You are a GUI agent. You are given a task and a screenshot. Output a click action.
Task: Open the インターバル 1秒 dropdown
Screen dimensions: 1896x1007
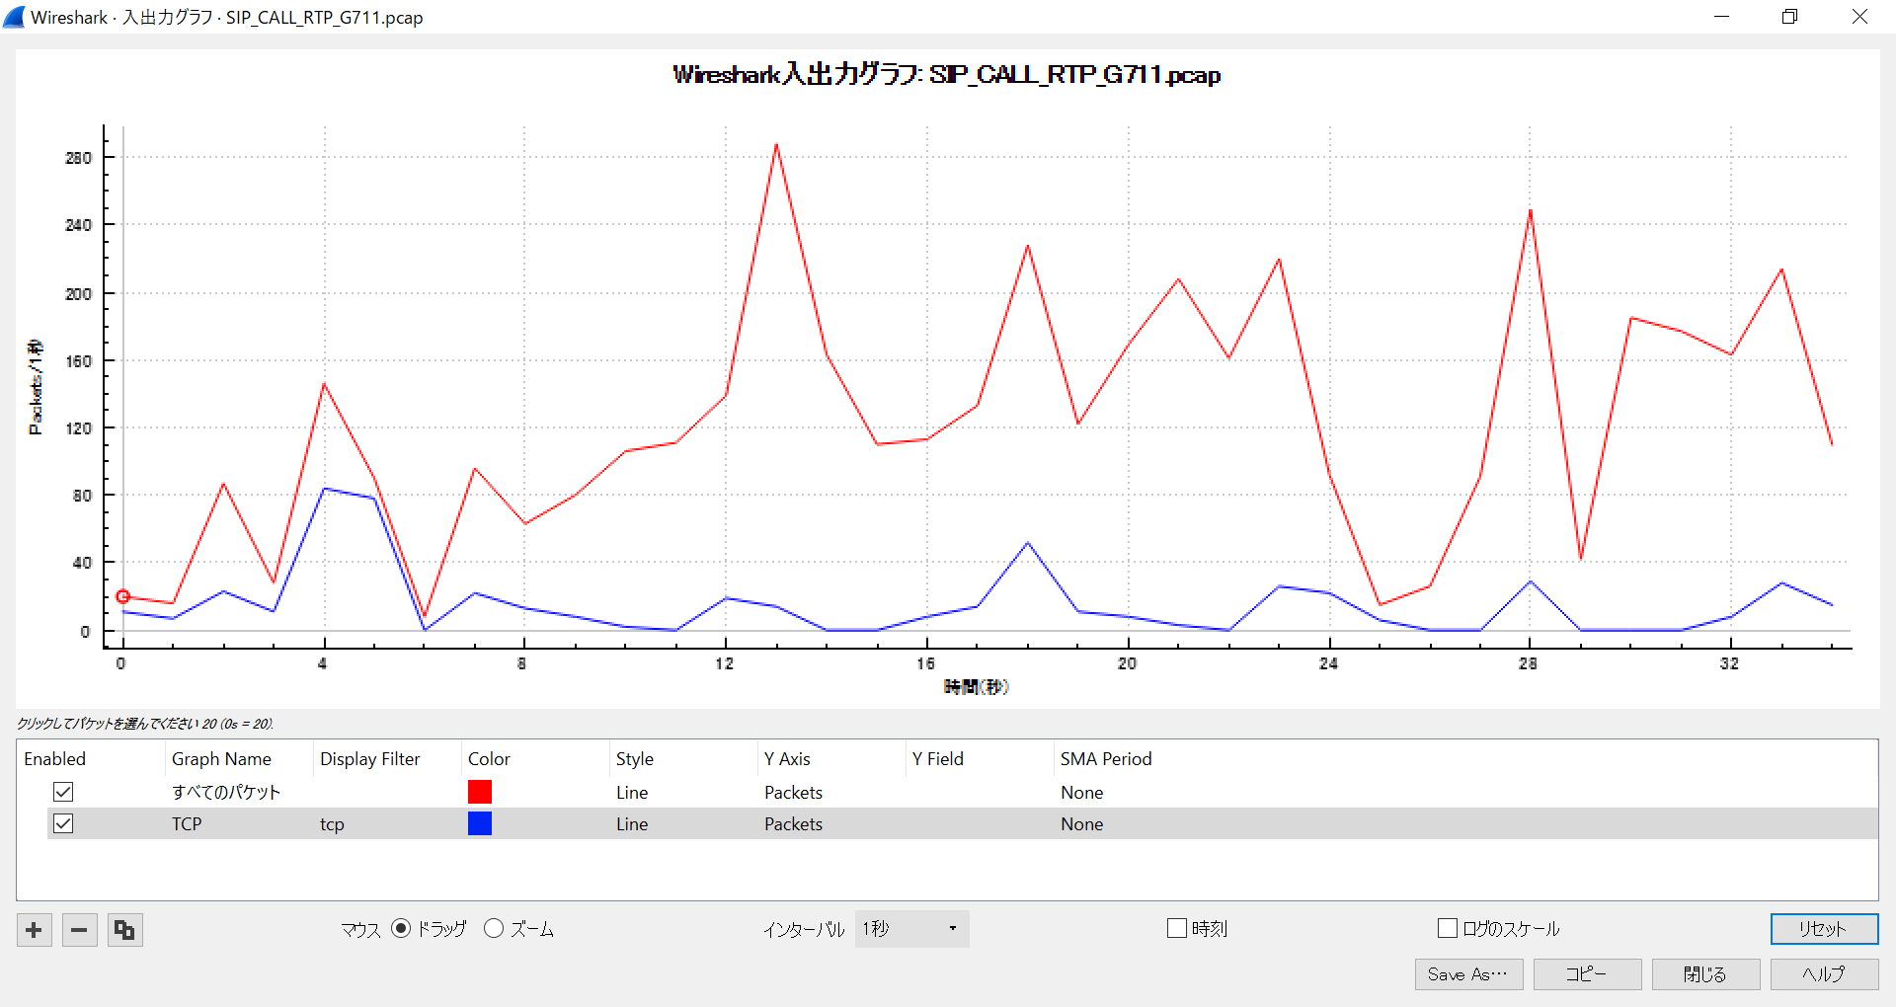(911, 929)
